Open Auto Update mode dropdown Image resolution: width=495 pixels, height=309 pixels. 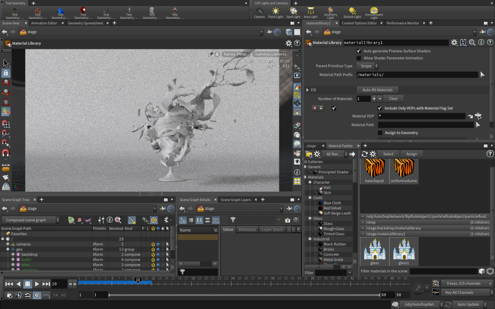471,304
